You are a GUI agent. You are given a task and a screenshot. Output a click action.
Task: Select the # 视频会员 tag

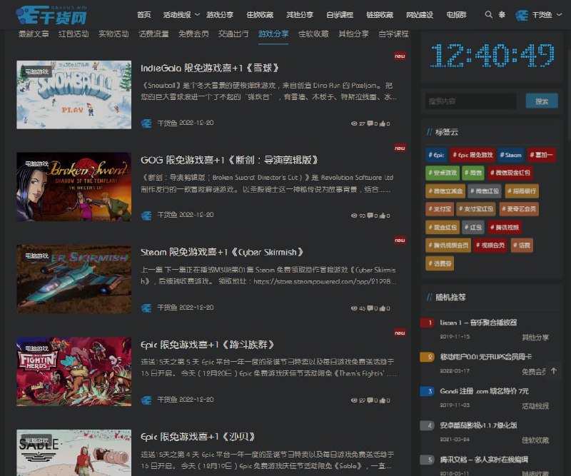point(490,245)
